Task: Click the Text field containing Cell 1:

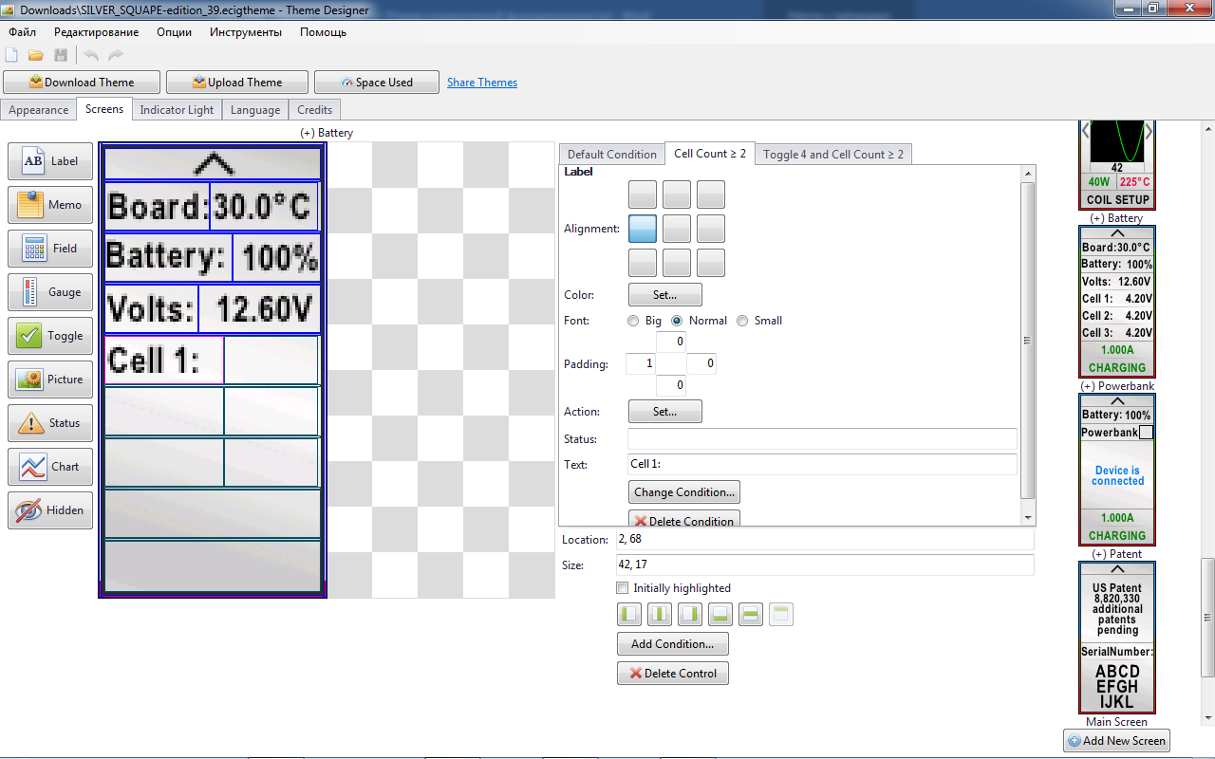Action: point(821,465)
